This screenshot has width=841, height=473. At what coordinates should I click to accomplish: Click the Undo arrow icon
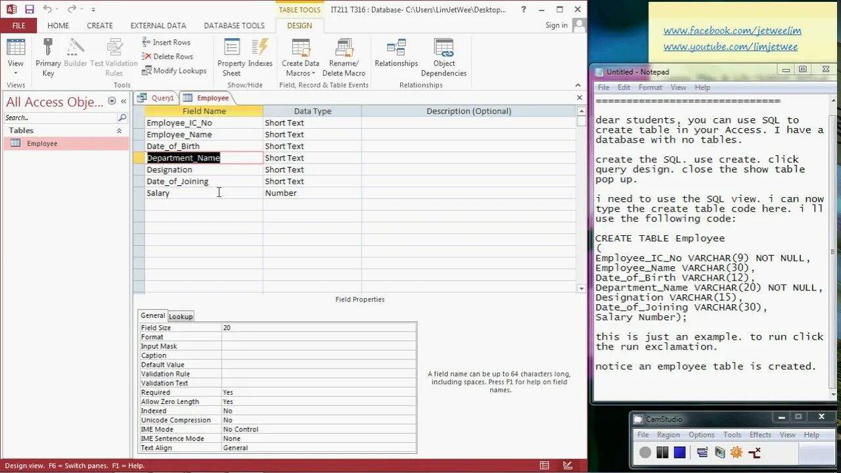click(47, 9)
